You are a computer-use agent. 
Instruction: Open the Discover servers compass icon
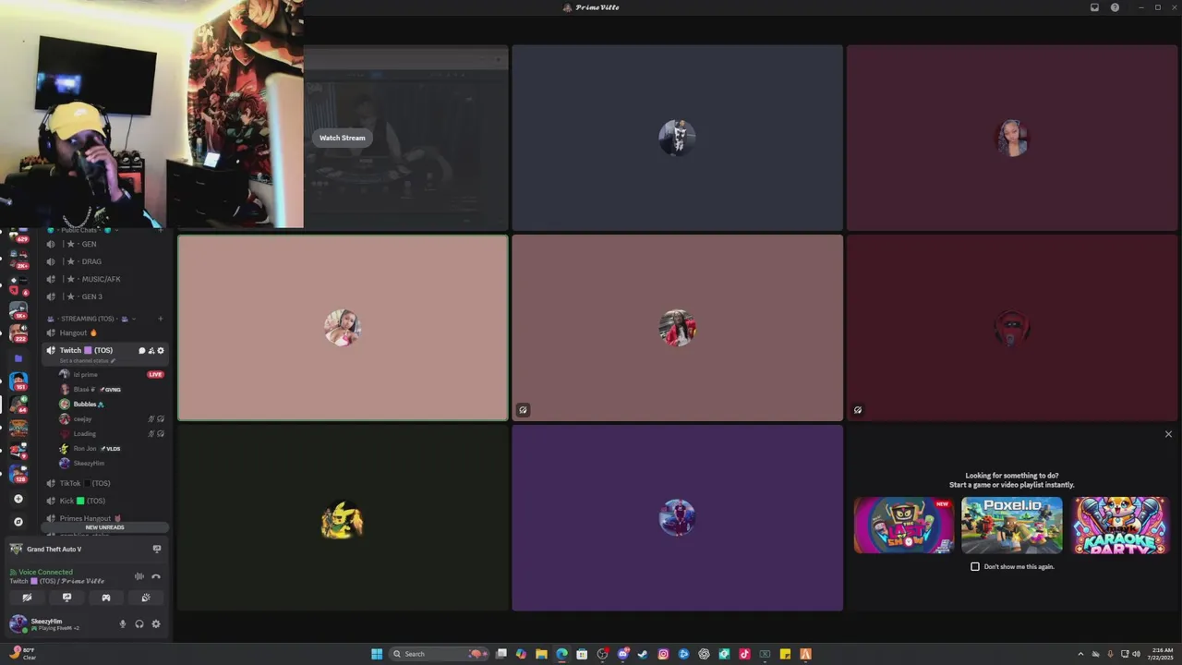pyautogui.click(x=18, y=522)
